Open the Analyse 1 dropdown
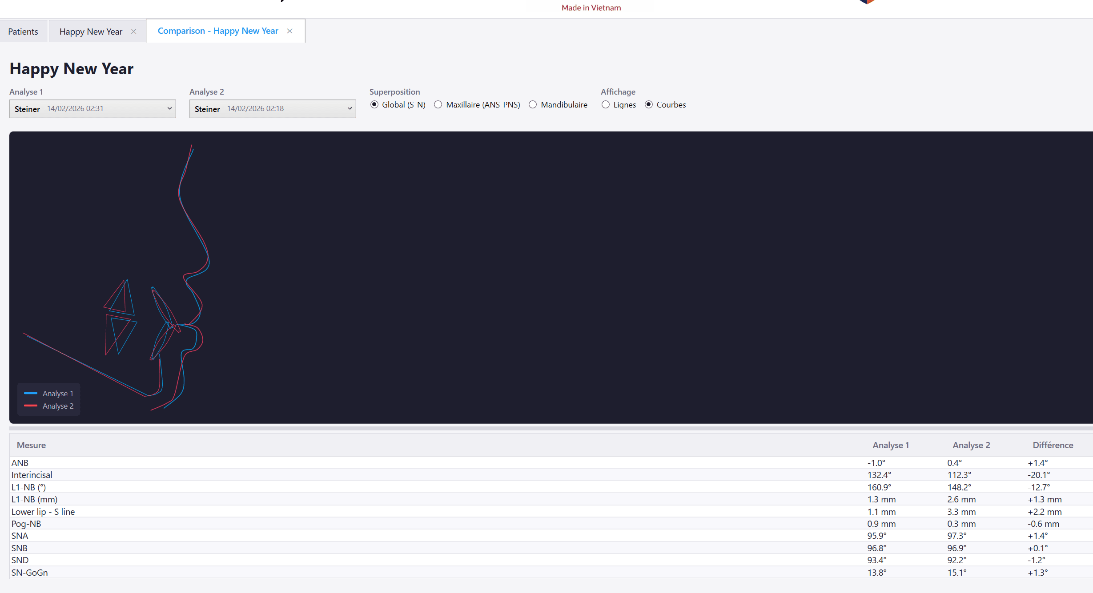 (92, 109)
